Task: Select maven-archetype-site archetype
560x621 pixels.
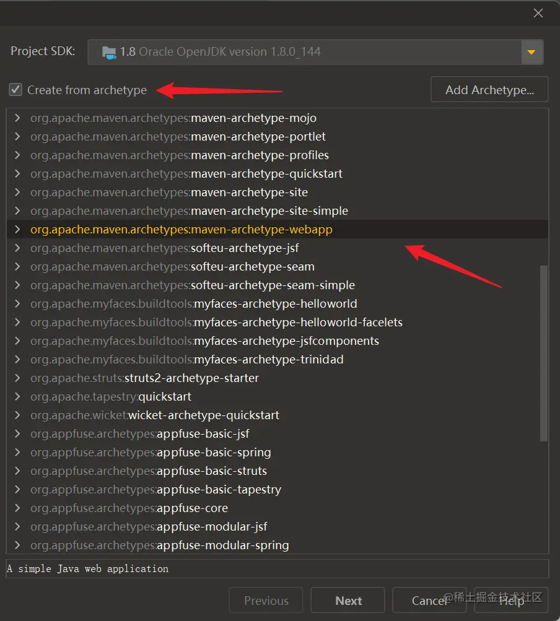Action: pyautogui.click(x=169, y=193)
